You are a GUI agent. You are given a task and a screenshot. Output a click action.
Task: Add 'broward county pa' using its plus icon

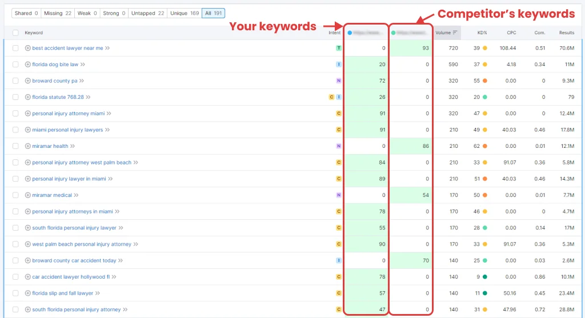[x=27, y=81]
